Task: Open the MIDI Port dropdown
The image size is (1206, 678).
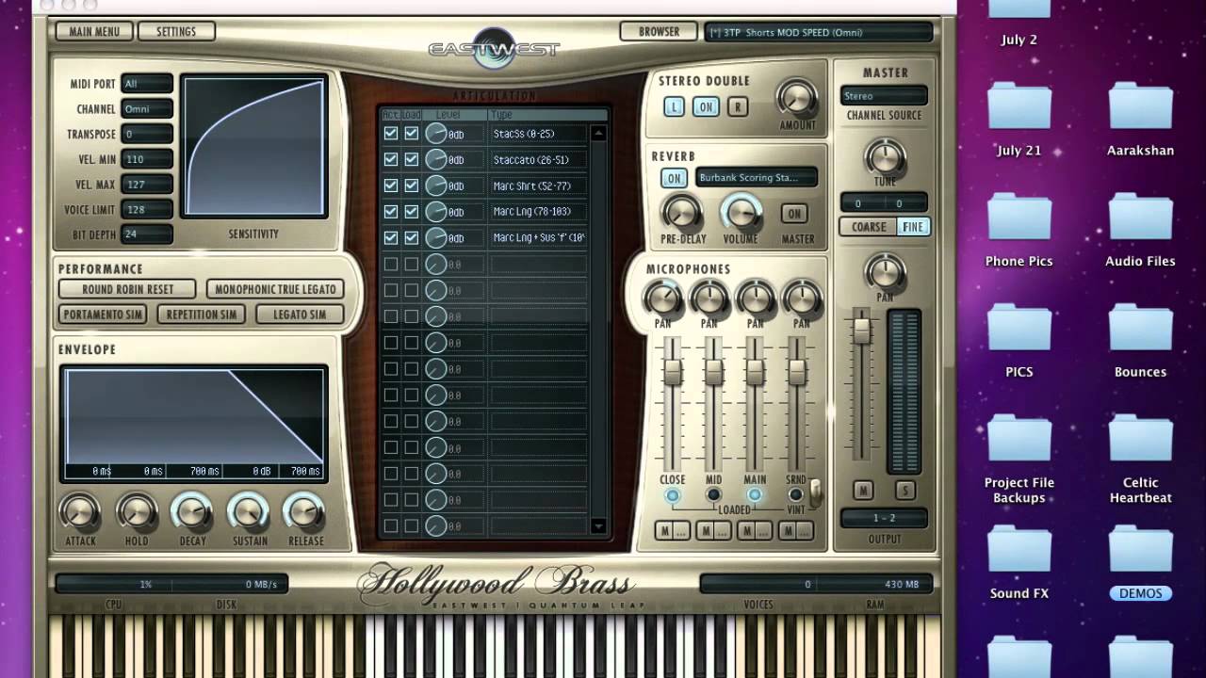Action: [147, 84]
